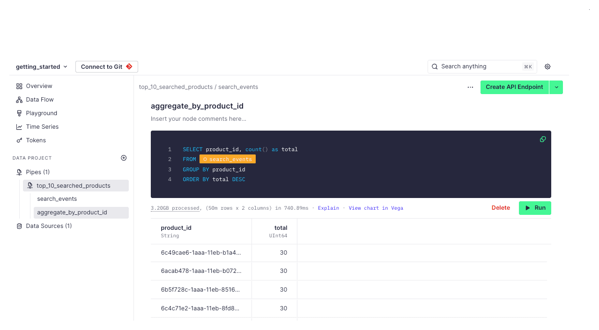Copy the SQL query with copy icon
Screen dimensions: 599x330
[543, 139]
